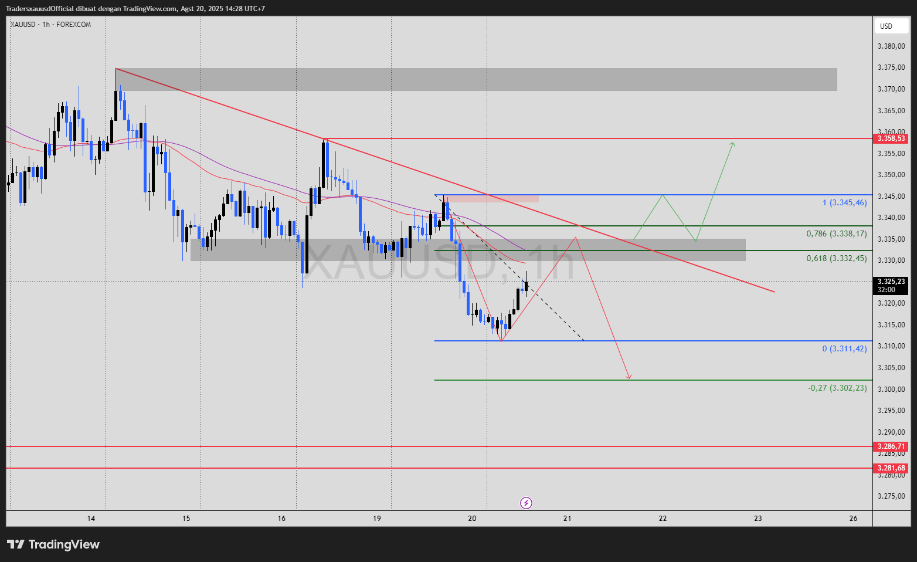Click the date 20 on the time axis
This screenshot has height=562, width=917.
tap(471, 519)
